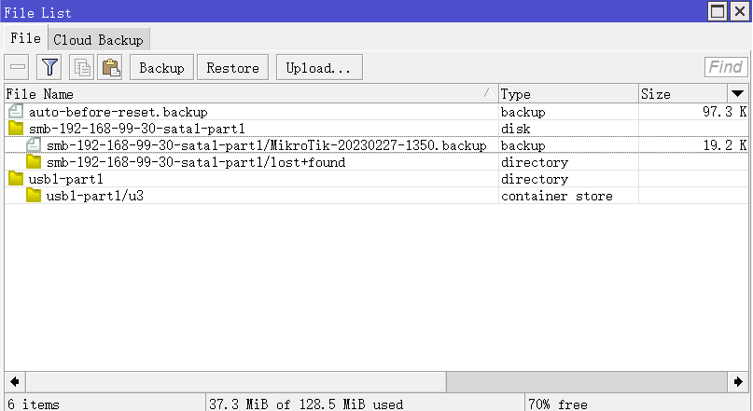Open the column selector dropdown arrow
Viewport: 753px width, 411px height.
tap(737, 94)
